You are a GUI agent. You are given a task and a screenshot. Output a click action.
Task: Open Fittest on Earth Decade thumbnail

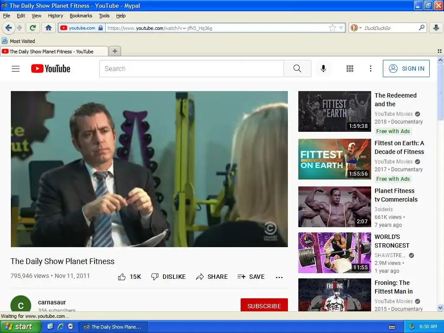pos(334,159)
